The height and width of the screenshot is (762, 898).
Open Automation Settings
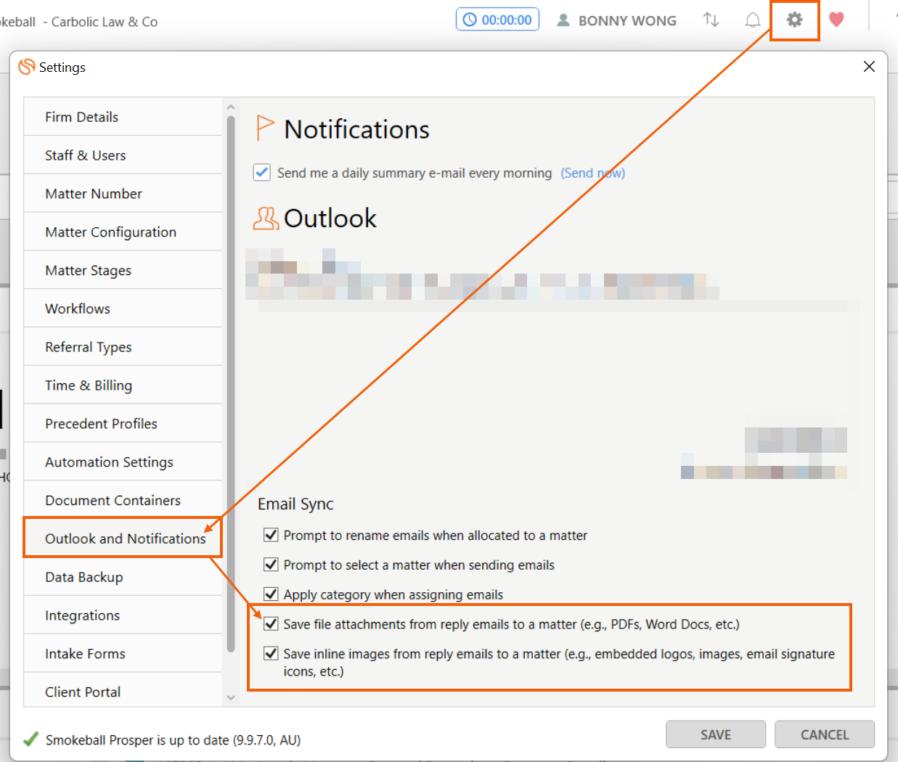point(123,462)
